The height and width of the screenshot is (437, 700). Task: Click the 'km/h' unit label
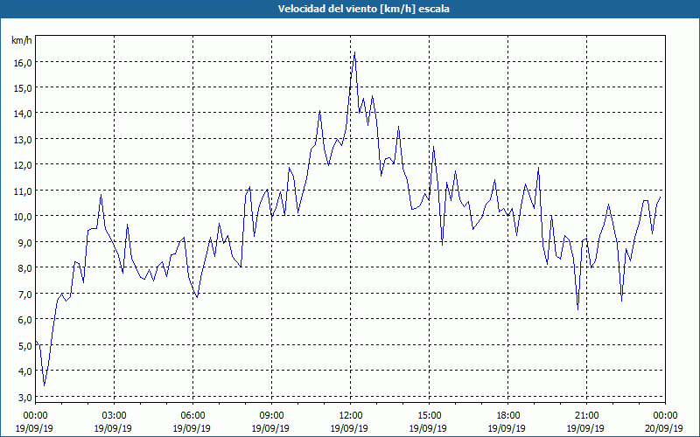(x=22, y=40)
